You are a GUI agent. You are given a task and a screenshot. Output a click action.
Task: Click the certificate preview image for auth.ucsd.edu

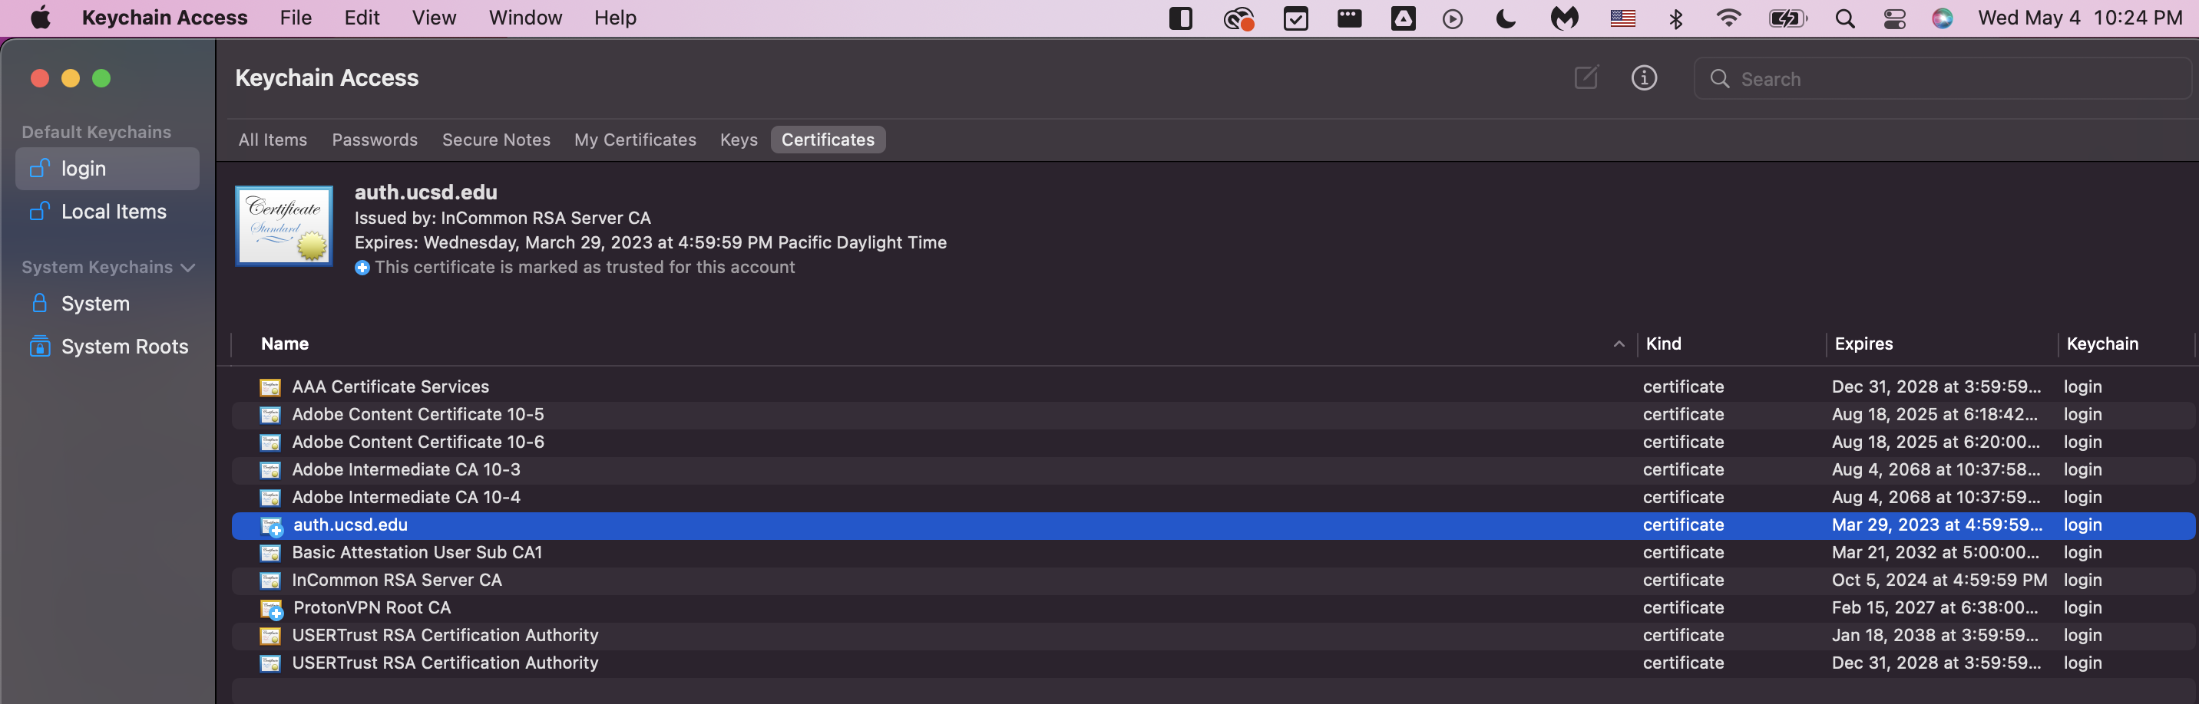pyautogui.click(x=283, y=225)
